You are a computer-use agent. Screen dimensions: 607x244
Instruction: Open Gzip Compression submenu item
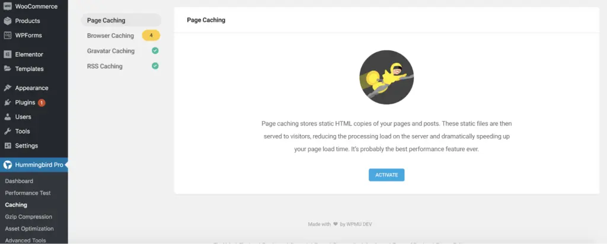click(28, 217)
